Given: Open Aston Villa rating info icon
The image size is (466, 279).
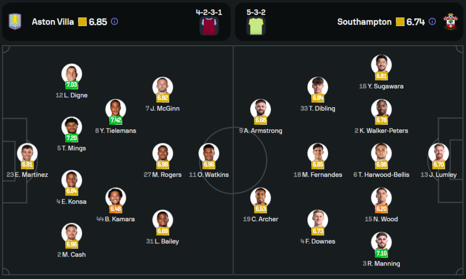Looking at the screenshot, I should click(115, 21).
